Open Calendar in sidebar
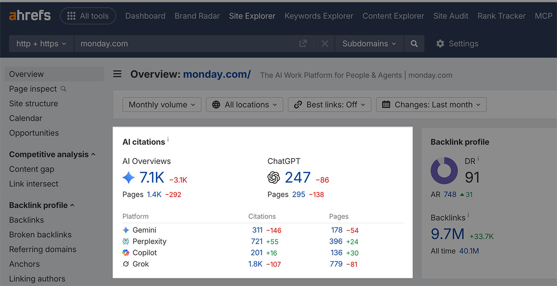This screenshot has height=286, width=557. coord(26,118)
